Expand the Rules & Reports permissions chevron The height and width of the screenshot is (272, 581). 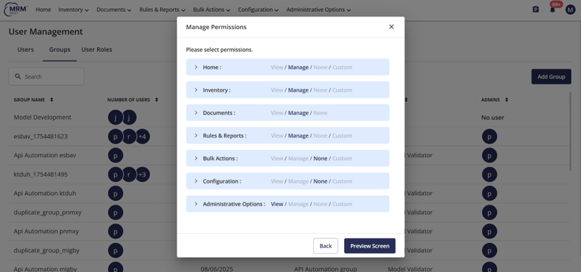click(x=196, y=136)
